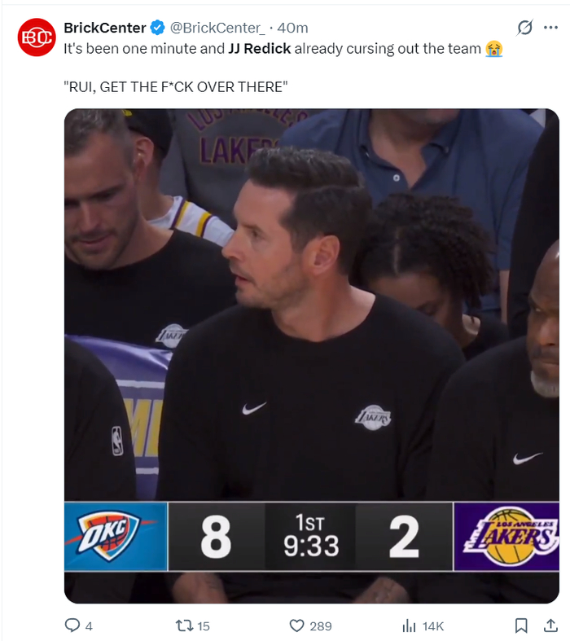Open Grok actions icon on the post
Viewport: 570px width, 641px height.
click(525, 28)
